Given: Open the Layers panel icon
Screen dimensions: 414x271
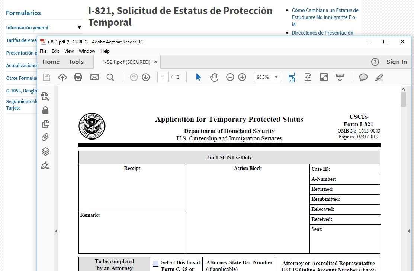Looking at the screenshot, I should [x=45, y=151].
